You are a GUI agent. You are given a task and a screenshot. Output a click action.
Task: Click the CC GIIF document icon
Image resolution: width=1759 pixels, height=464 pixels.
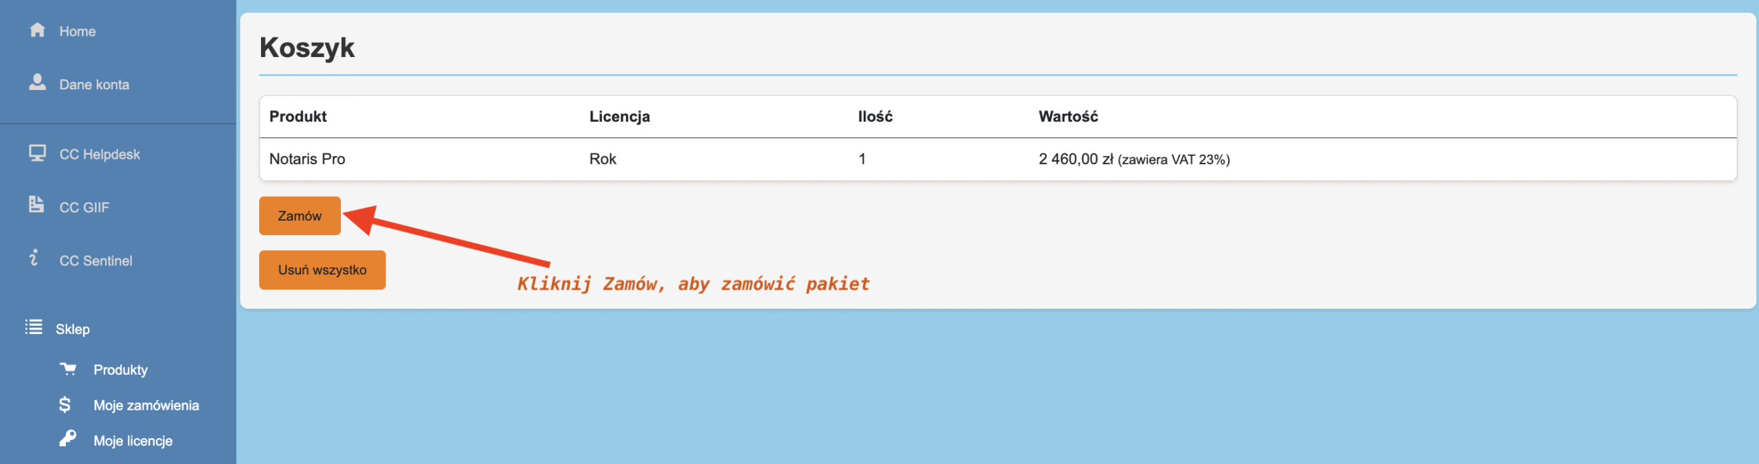click(36, 204)
